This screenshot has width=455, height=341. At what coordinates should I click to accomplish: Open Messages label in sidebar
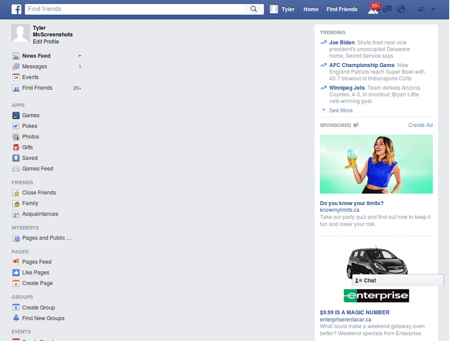pyautogui.click(x=35, y=67)
